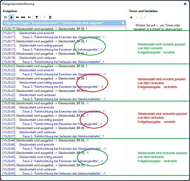Click the edit pencil under Timer und Variablen
This screenshot has height=181, width=190.
coord(145,17)
